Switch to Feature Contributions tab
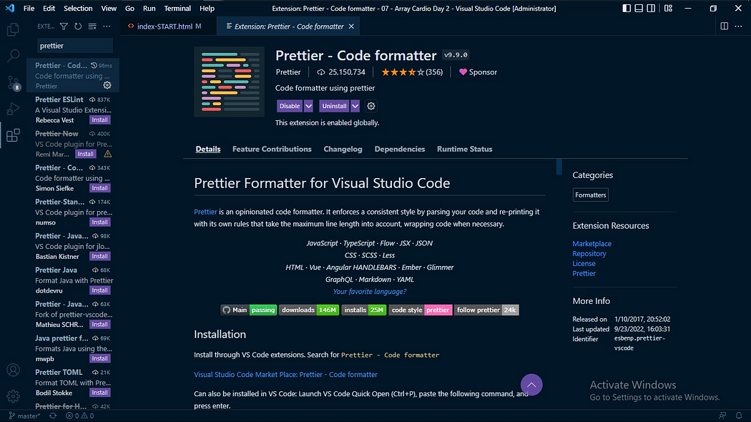Viewport: 751px width, 422px height. (x=272, y=149)
